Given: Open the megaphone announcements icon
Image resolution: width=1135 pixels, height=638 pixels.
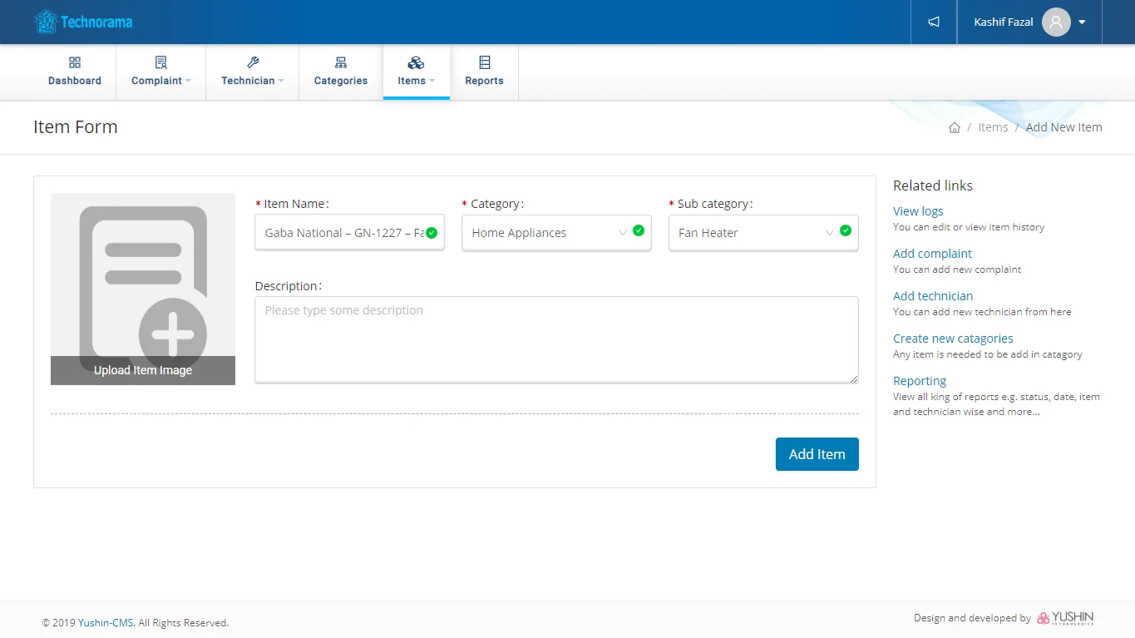Looking at the screenshot, I should pos(934,22).
